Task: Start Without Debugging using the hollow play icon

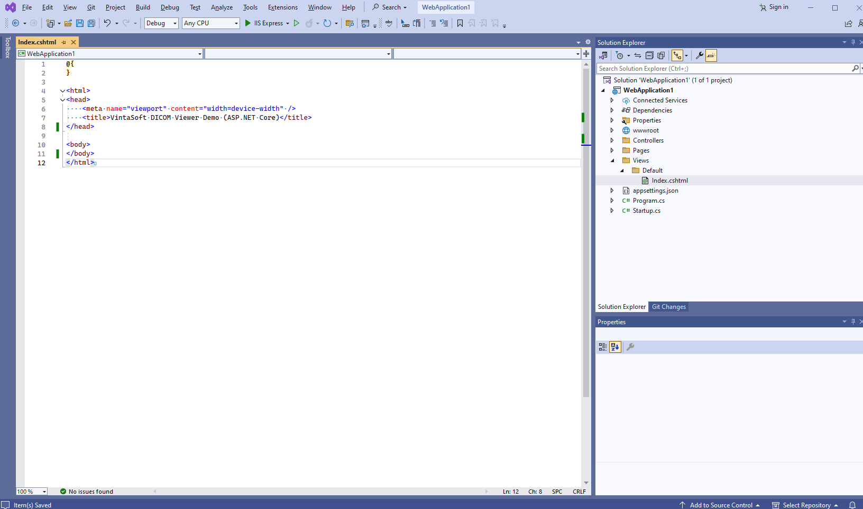Action: tap(297, 23)
